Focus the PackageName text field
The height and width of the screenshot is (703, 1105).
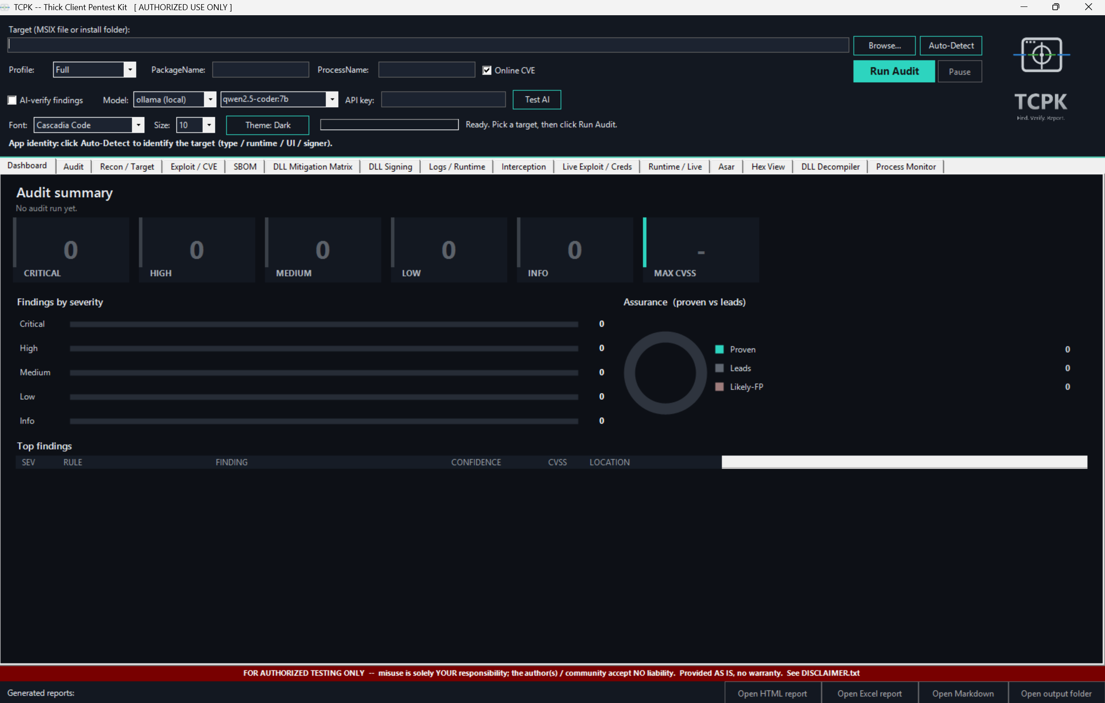pyautogui.click(x=260, y=70)
